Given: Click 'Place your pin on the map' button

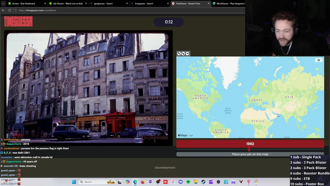Looking at the screenshot, I should [x=250, y=154].
